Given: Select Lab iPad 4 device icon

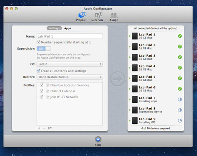Looking at the screenshot, I should pyautogui.click(x=135, y=68).
